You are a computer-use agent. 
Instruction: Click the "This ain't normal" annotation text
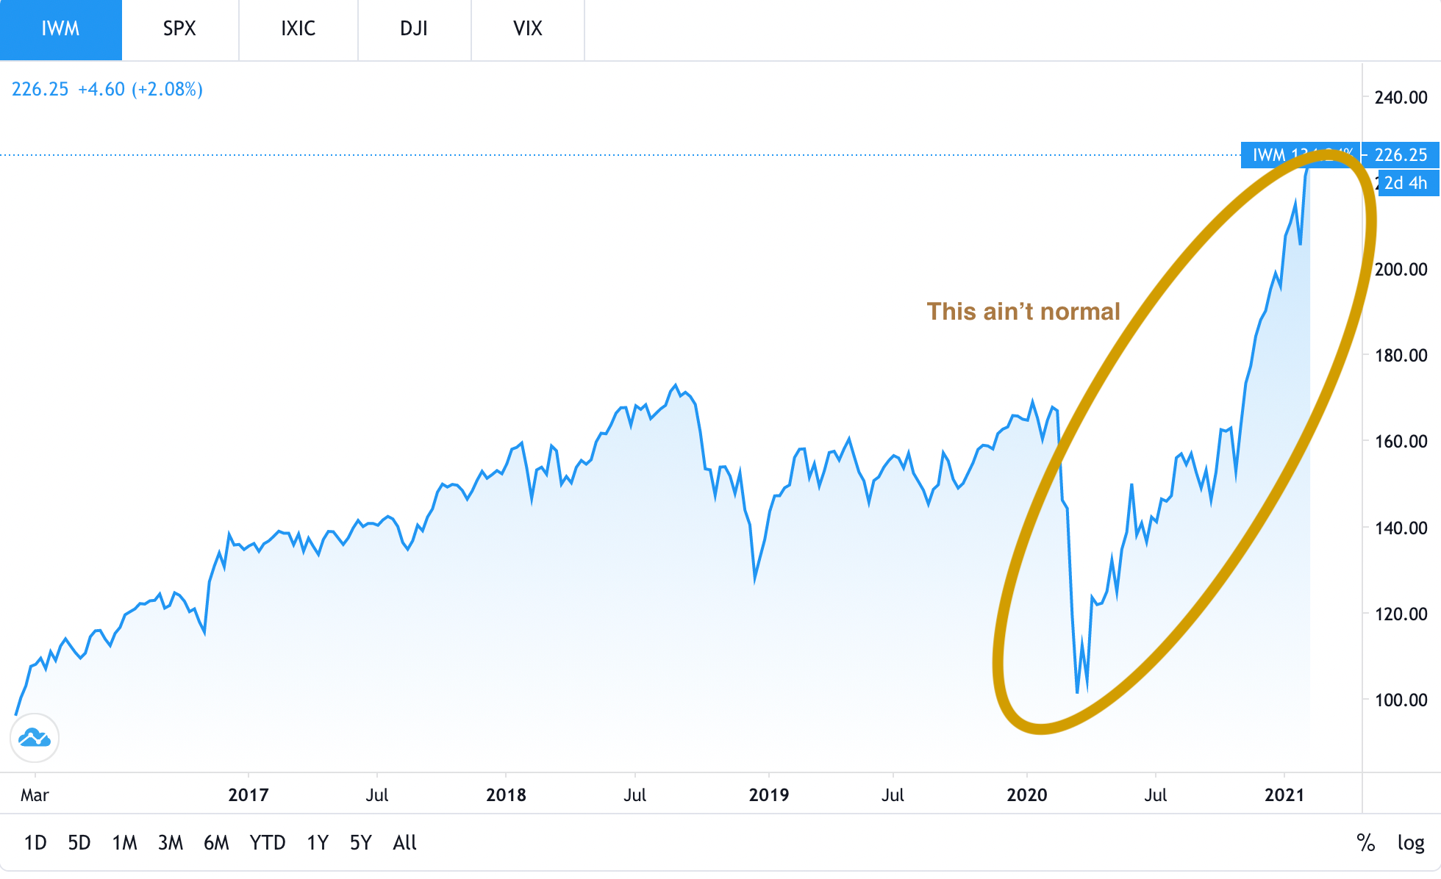pyautogui.click(x=1023, y=312)
